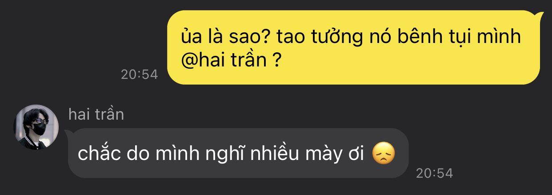Select the gray reply message bubble
The width and height of the screenshot is (552, 195).
click(x=237, y=153)
